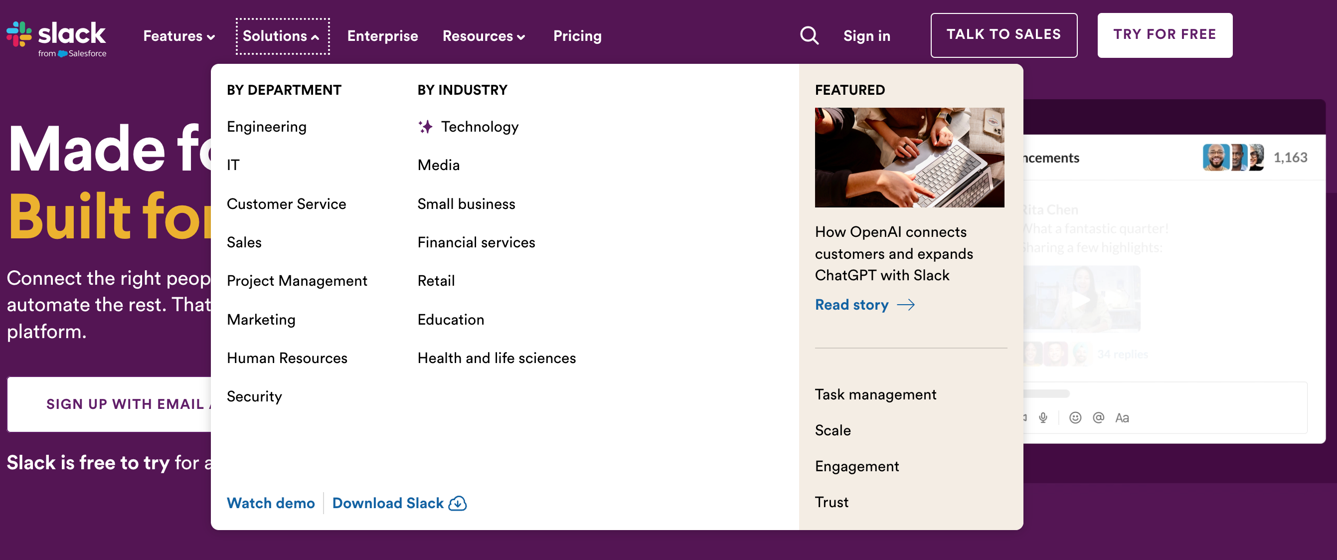Click the Talk to Sales button
The image size is (1337, 560).
(x=1003, y=35)
